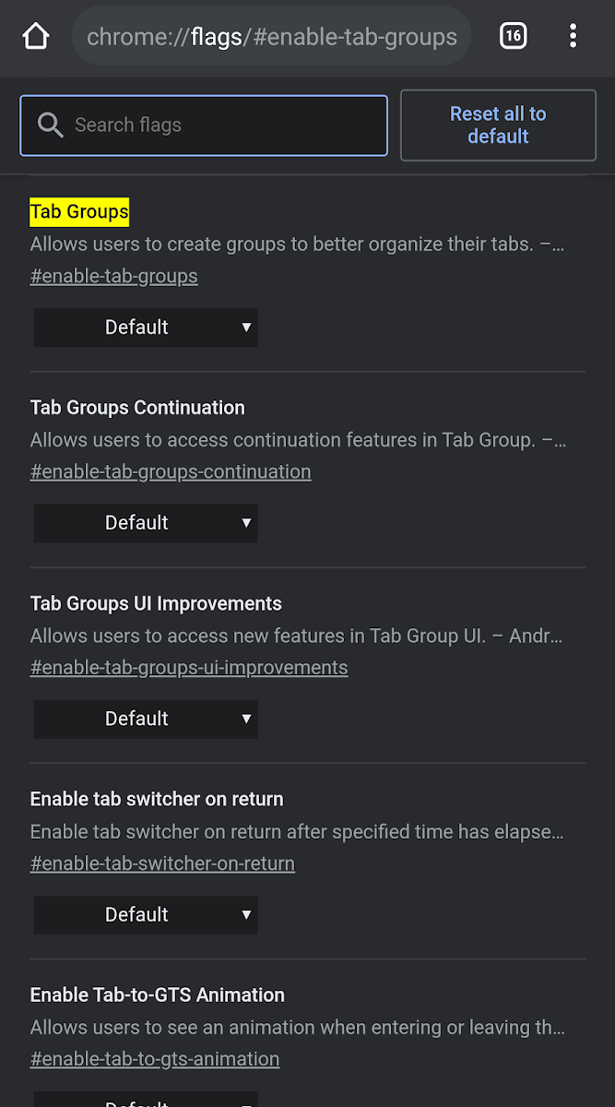
Task: Expand Tab Groups Continuation Default dropdown
Action: point(146,523)
